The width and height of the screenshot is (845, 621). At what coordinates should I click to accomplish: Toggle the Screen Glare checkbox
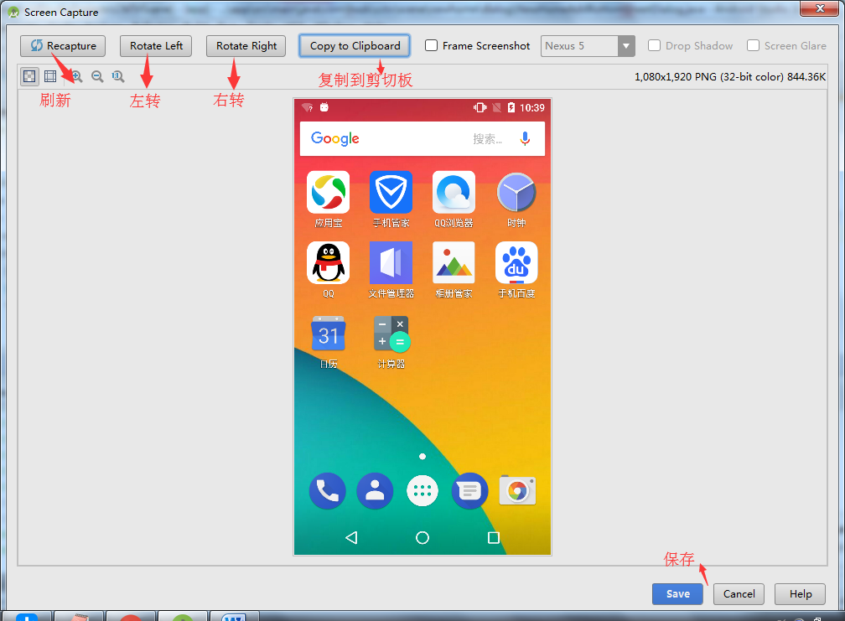pyautogui.click(x=753, y=46)
